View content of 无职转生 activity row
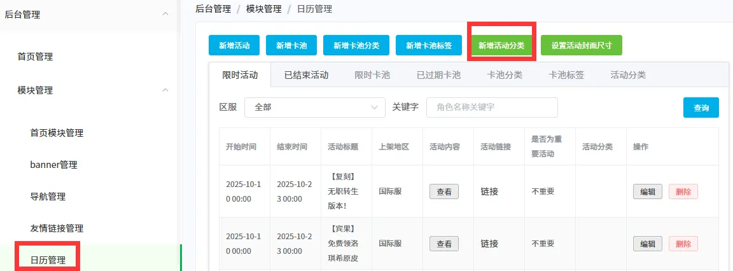733x271 pixels. pyautogui.click(x=444, y=191)
